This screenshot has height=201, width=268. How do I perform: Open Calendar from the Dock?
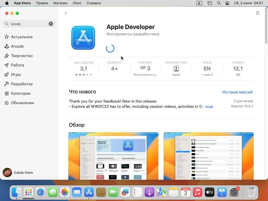click(x=186, y=192)
